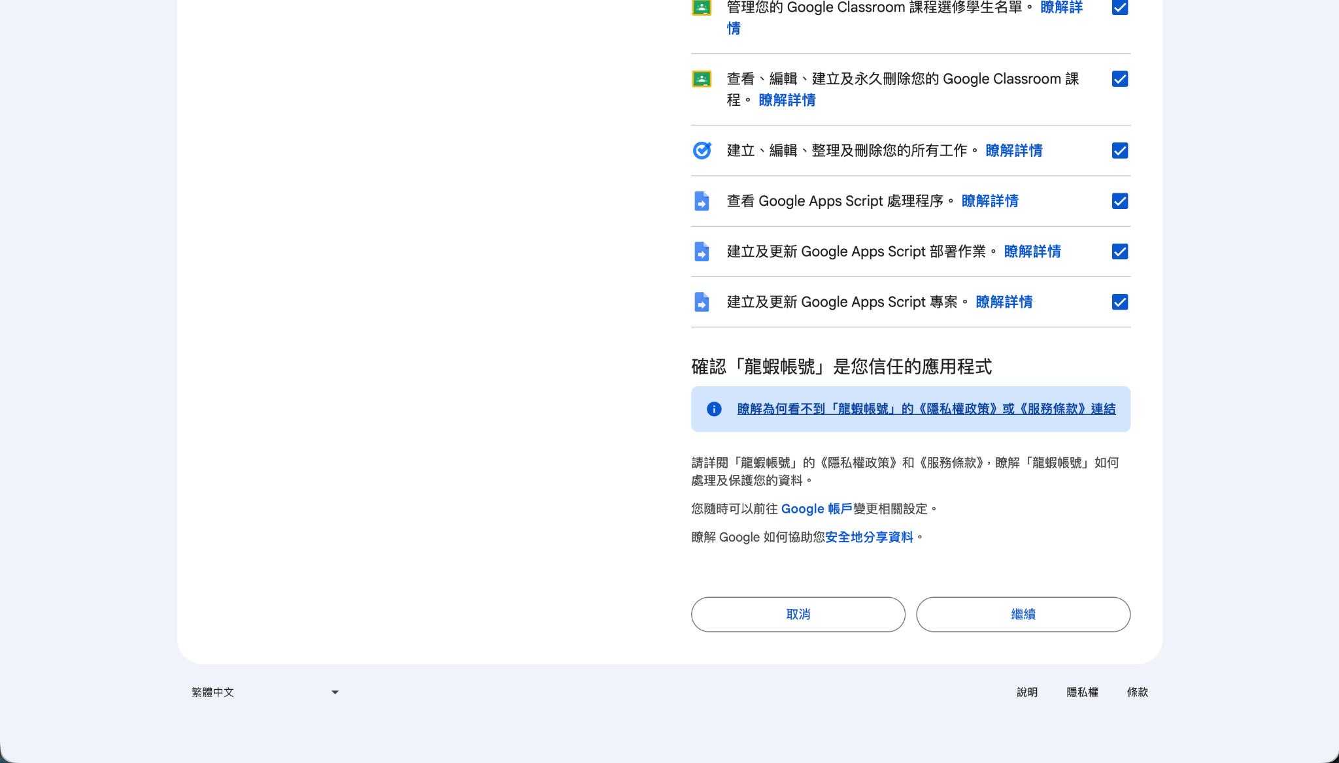Open the Google 帳戶 link

(816, 509)
